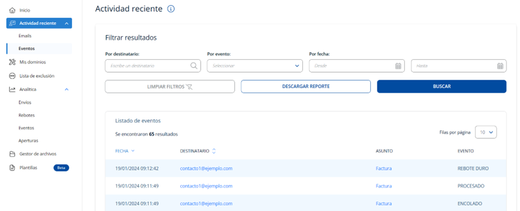Image resolution: width=520 pixels, height=211 pixels.
Task: Select Rebotes under Analítica
Action: [x=26, y=115]
